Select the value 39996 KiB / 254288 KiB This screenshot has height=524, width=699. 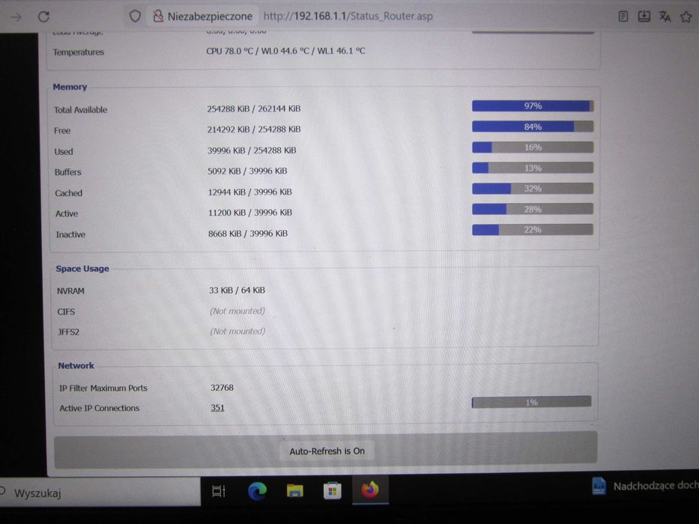252,150
